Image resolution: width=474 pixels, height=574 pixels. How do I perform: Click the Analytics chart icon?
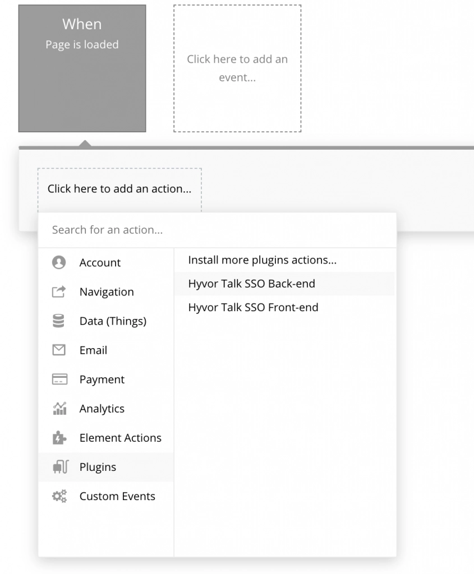point(59,409)
